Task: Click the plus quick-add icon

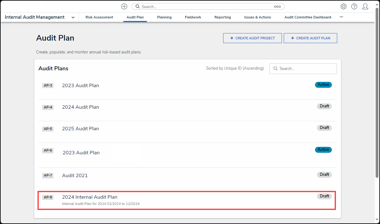Action: point(124,7)
